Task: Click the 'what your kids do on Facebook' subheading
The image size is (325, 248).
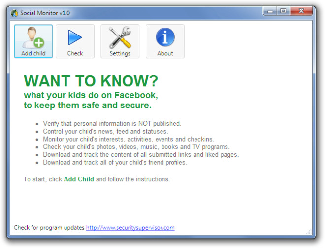Action: pyautogui.click(x=91, y=95)
